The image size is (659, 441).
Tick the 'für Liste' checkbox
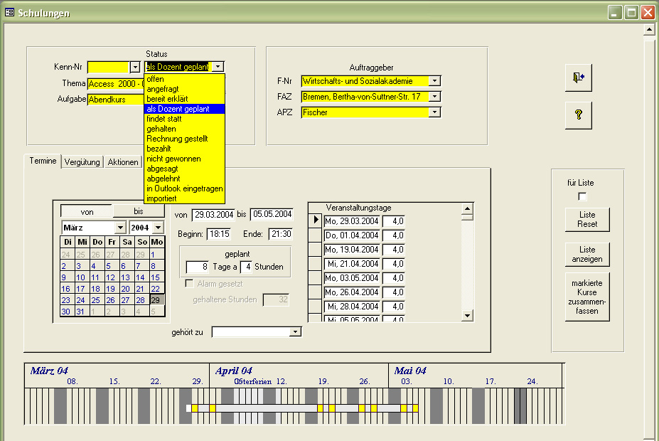(582, 196)
